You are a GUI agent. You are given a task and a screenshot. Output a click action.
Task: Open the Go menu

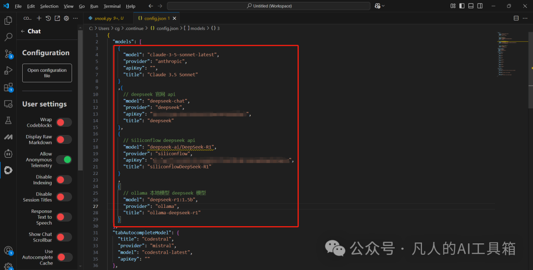pyautogui.click(x=82, y=6)
